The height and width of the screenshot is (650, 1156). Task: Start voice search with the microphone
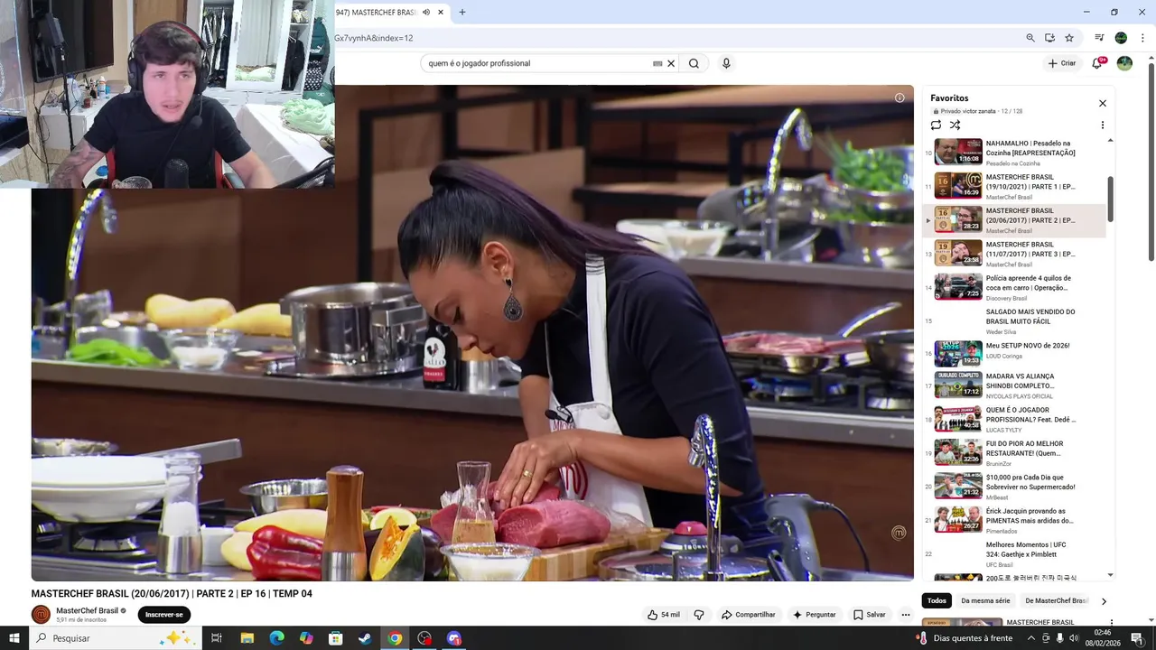(726, 63)
